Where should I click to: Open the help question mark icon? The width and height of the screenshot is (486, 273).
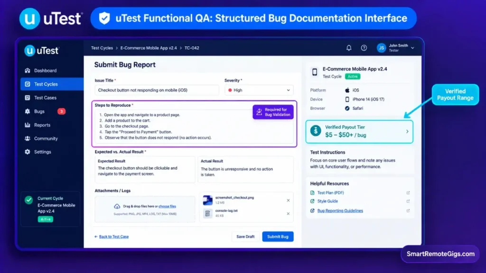pos(364,48)
